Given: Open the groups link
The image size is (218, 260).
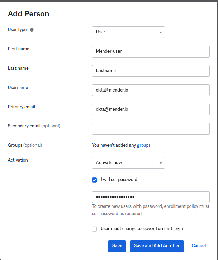Looking at the screenshot, I should pos(144,145).
